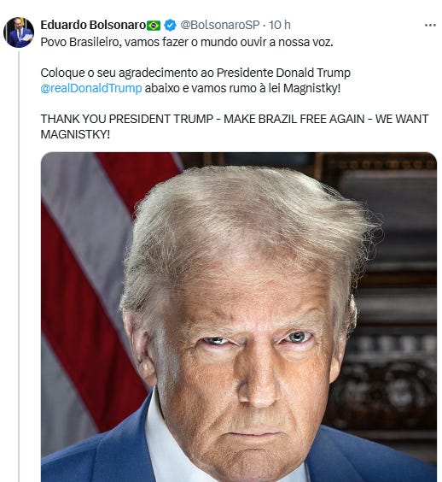Follow the @realDonaldTrump mention link
Screen dimensions: 442x482
pos(91,88)
